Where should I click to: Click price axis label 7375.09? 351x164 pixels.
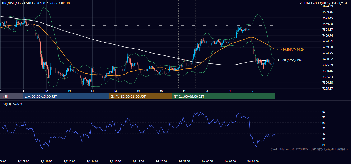(328, 65)
